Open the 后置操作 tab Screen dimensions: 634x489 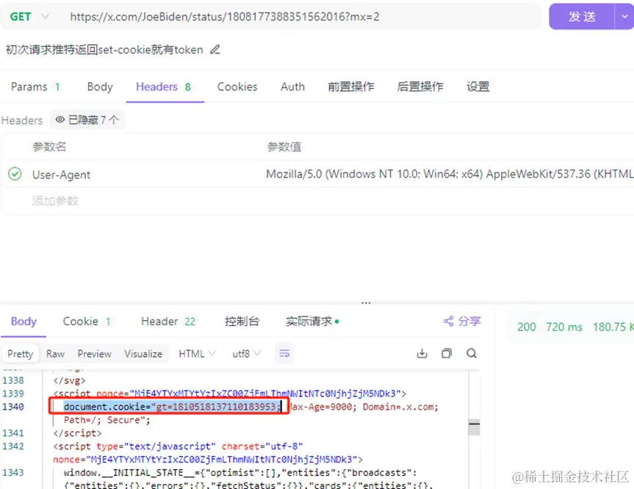click(419, 87)
